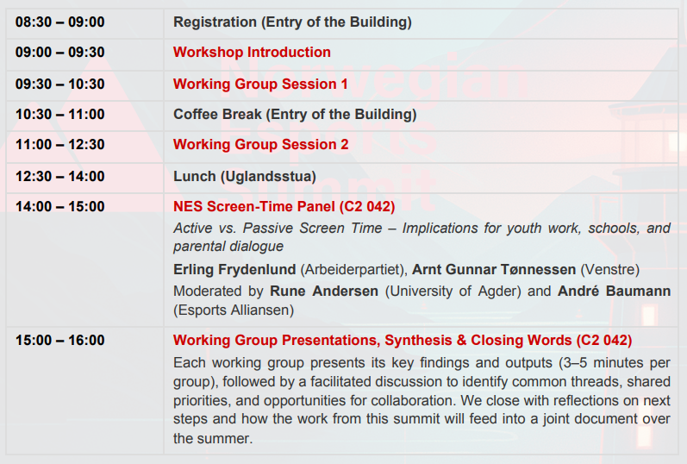Select the Coffee Break row text
Screen dimensions: 687x464
(x=295, y=115)
